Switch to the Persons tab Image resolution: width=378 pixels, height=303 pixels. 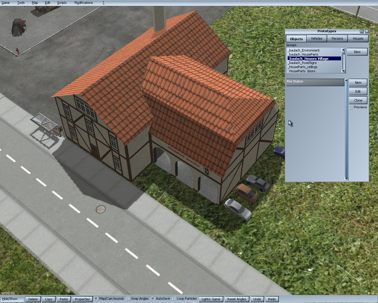click(337, 38)
